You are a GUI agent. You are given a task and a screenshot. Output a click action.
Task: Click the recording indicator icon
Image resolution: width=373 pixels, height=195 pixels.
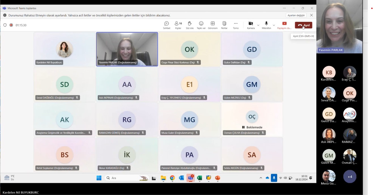(11, 25)
